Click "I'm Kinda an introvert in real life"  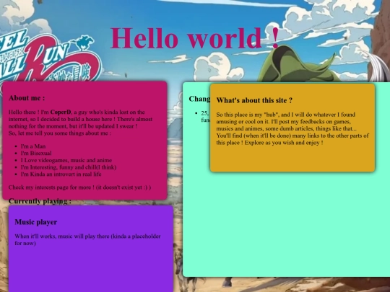tap(61, 174)
